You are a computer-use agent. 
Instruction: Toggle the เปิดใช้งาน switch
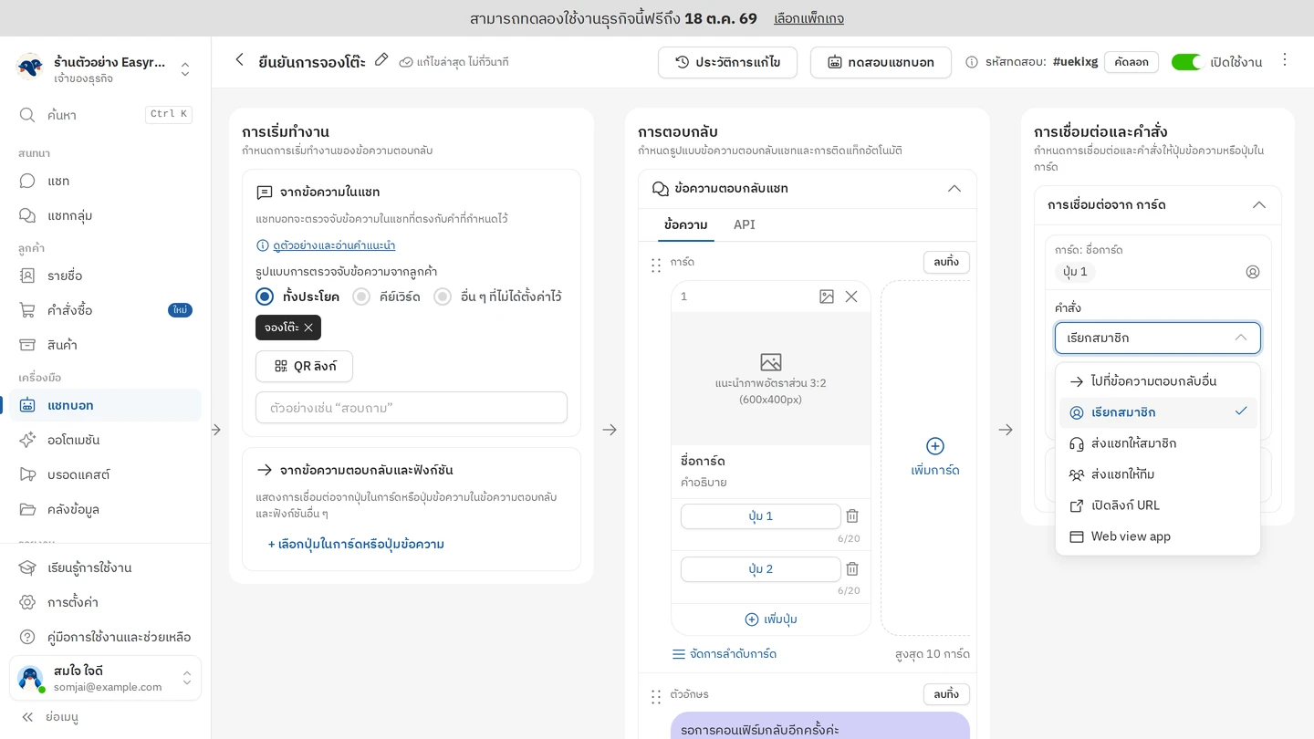pyautogui.click(x=1187, y=62)
